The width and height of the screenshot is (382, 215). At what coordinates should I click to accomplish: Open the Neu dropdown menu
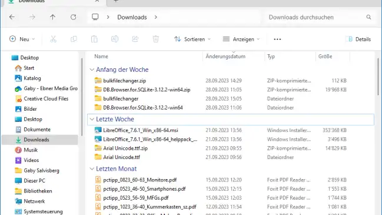pyautogui.click(x=22, y=39)
